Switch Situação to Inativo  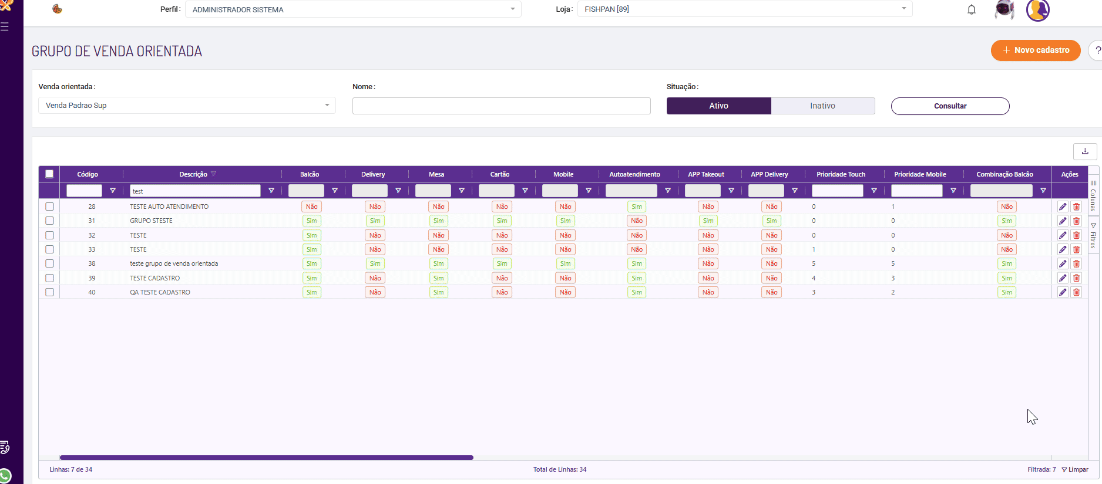(822, 106)
